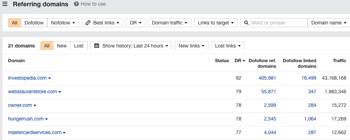Click 55,871 dofollow ref. domains value
This screenshot has height=140, width=350.
click(269, 91)
